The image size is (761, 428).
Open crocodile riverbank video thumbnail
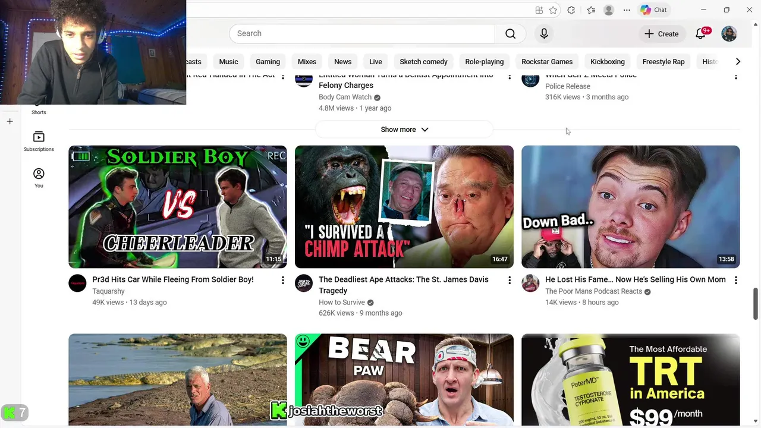(x=177, y=379)
